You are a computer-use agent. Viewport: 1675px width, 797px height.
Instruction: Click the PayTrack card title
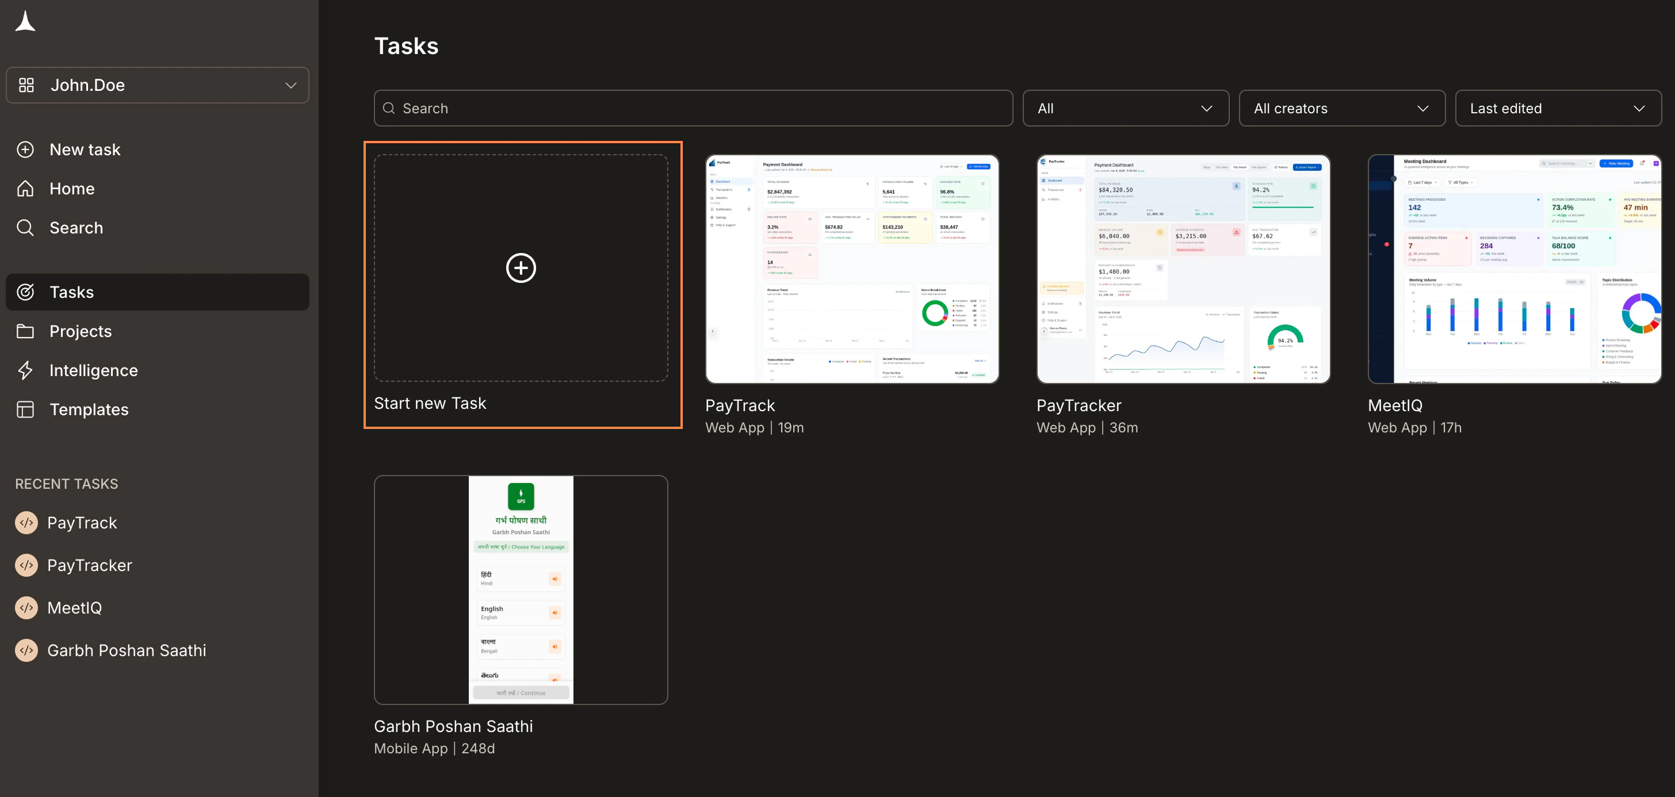(740, 405)
